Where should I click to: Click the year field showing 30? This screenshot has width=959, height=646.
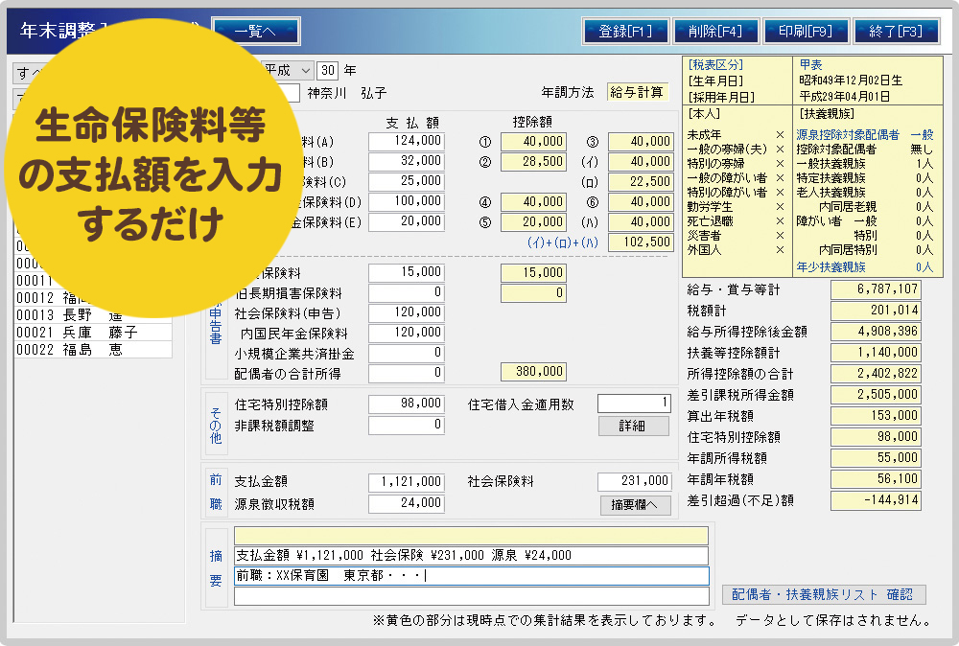point(327,70)
